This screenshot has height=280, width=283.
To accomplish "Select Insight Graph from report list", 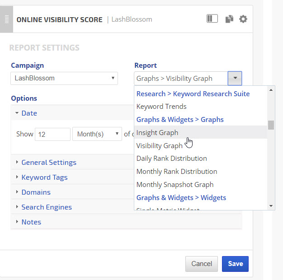I will pos(157,132).
